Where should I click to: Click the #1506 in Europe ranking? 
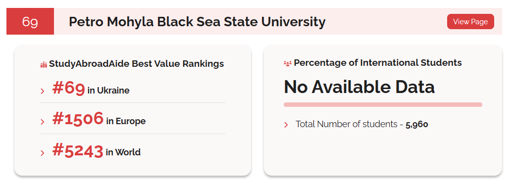[99, 119]
